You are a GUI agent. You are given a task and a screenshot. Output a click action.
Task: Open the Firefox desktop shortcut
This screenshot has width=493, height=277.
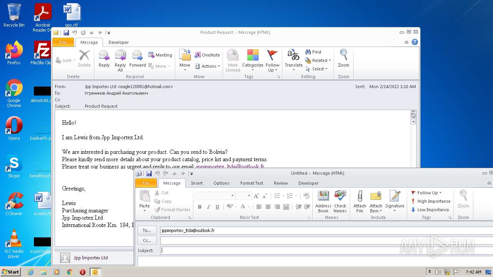[14, 53]
